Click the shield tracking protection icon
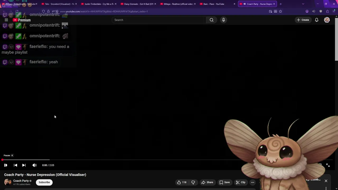338x190 pixels. click(x=44, y=11)
